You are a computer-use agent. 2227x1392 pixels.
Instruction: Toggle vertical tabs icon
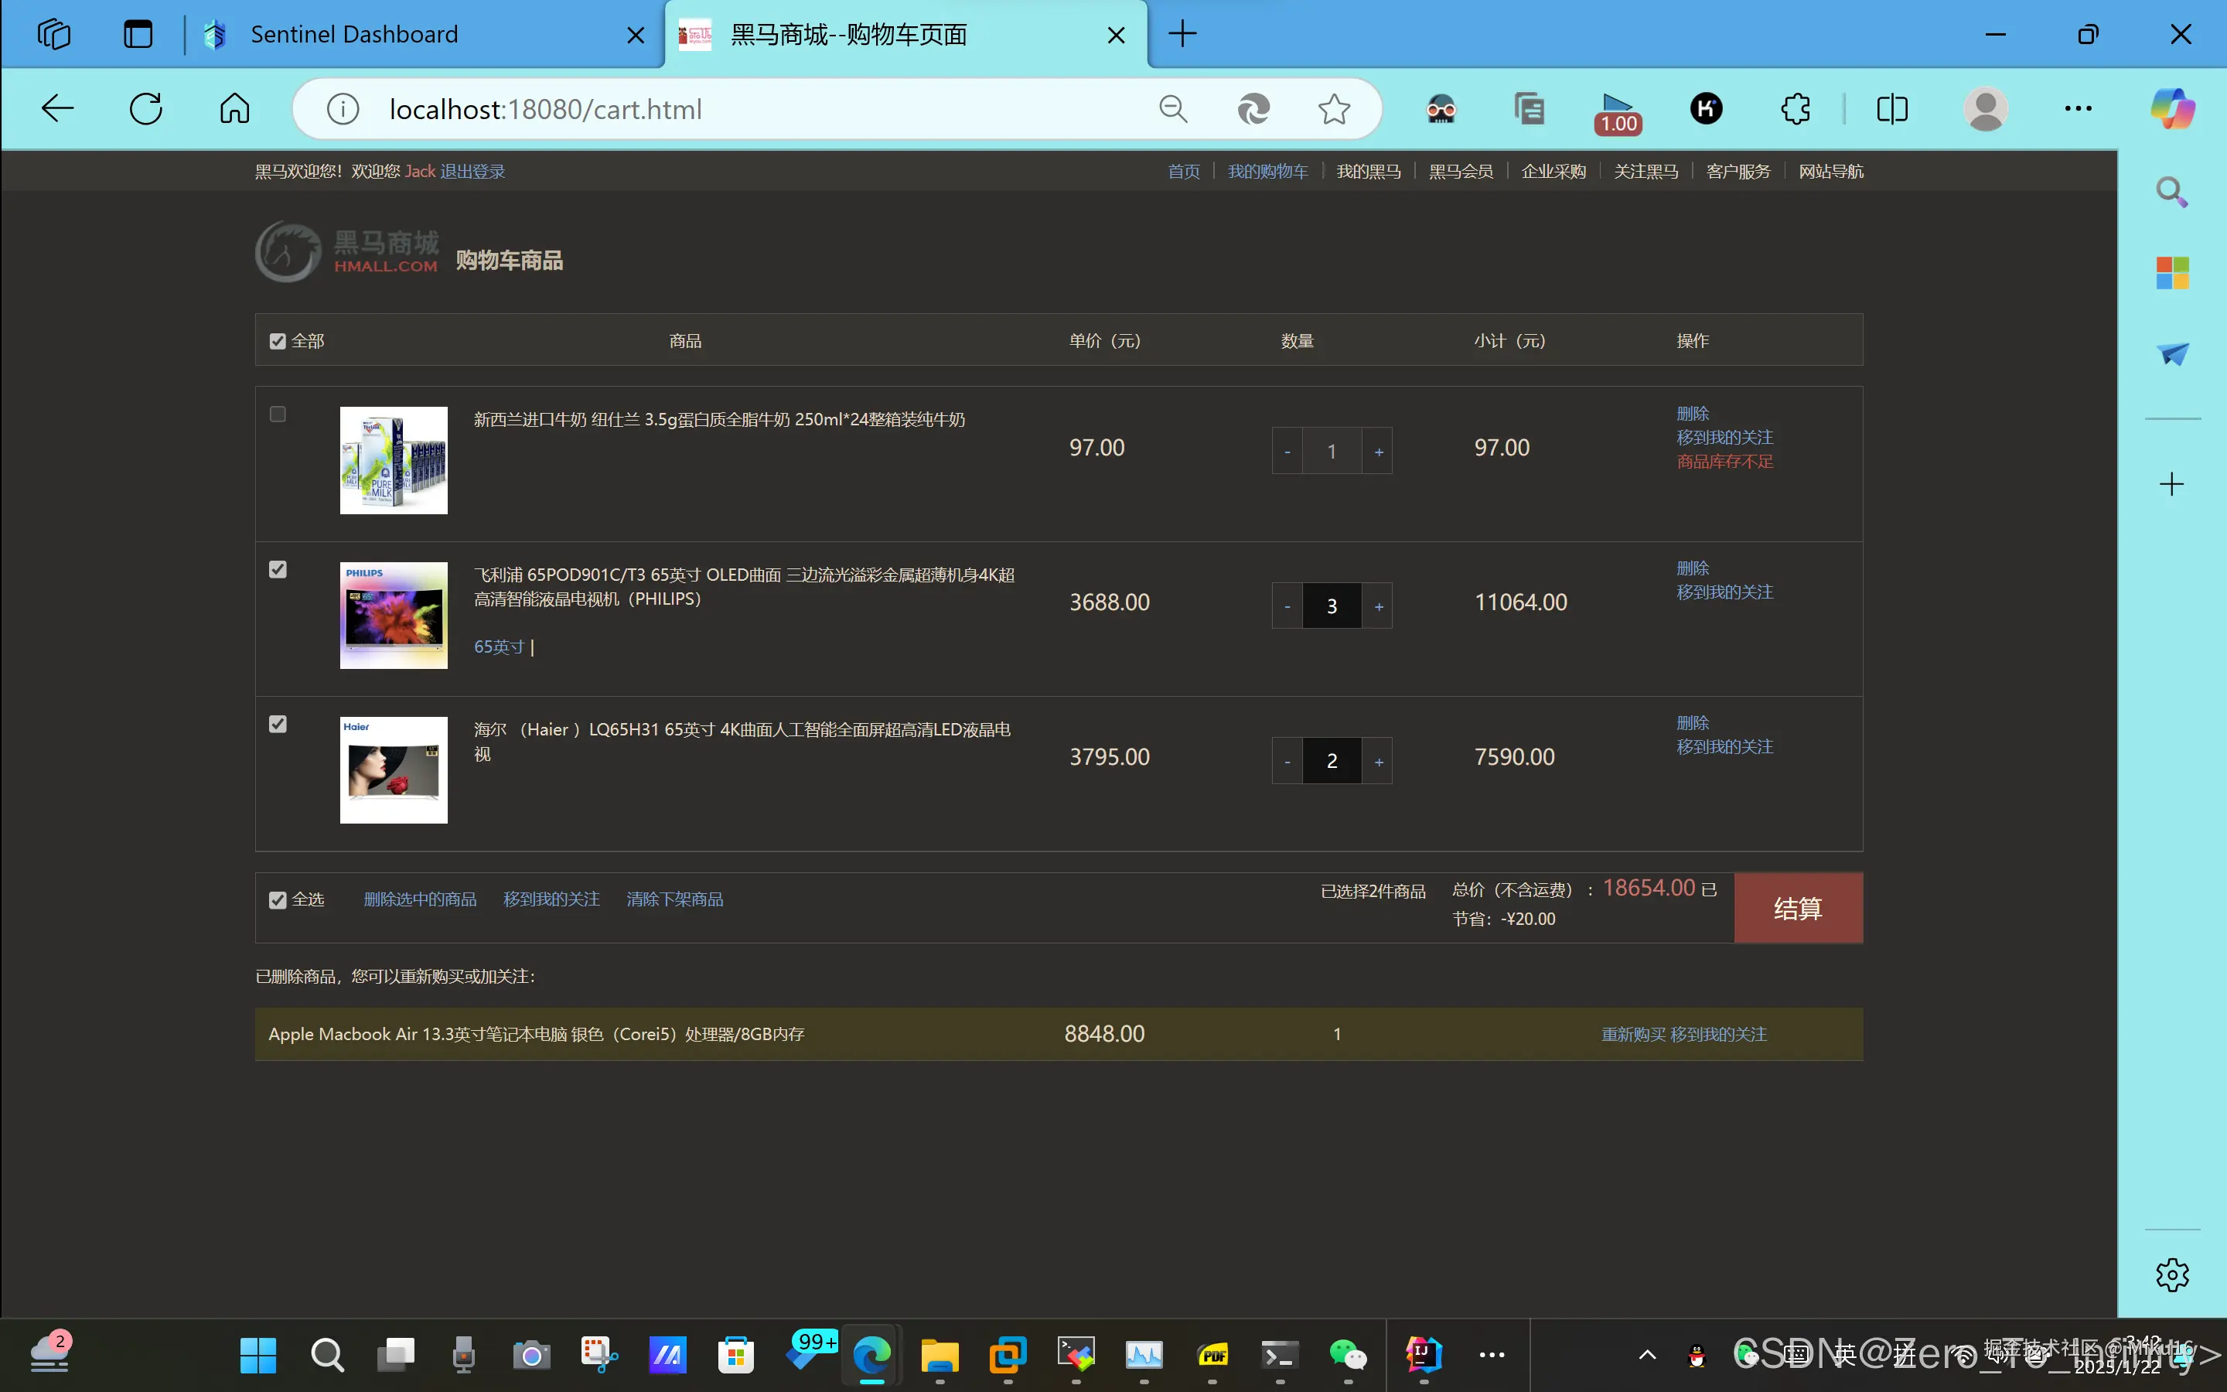point(138,34)
